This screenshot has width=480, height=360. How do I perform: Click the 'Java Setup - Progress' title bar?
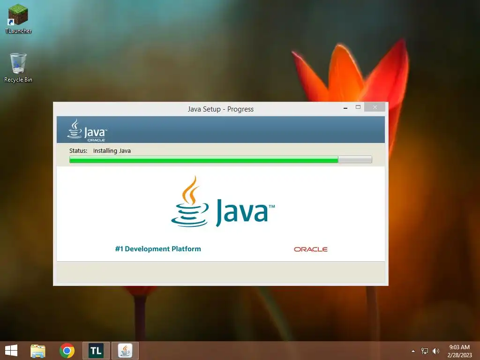click(220, 109)
